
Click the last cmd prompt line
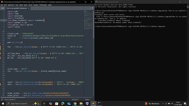tap(130, 26)
